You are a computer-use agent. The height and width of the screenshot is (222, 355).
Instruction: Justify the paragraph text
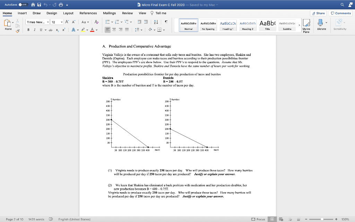tap(127, 30)
